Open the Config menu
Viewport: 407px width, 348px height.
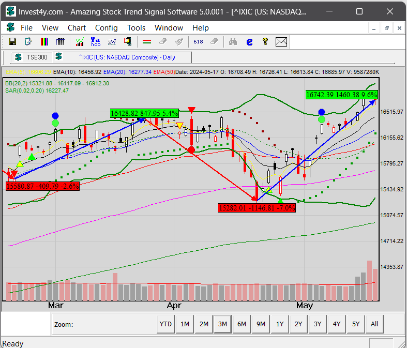[106, 28]
